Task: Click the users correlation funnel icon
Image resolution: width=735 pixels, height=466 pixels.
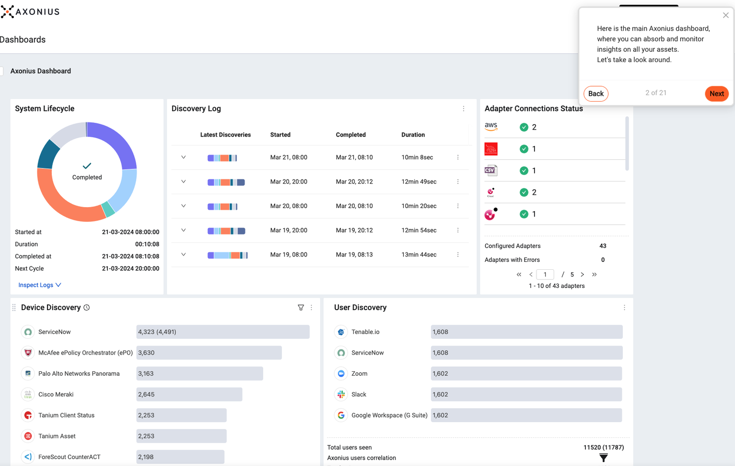Action: (604, 458)
